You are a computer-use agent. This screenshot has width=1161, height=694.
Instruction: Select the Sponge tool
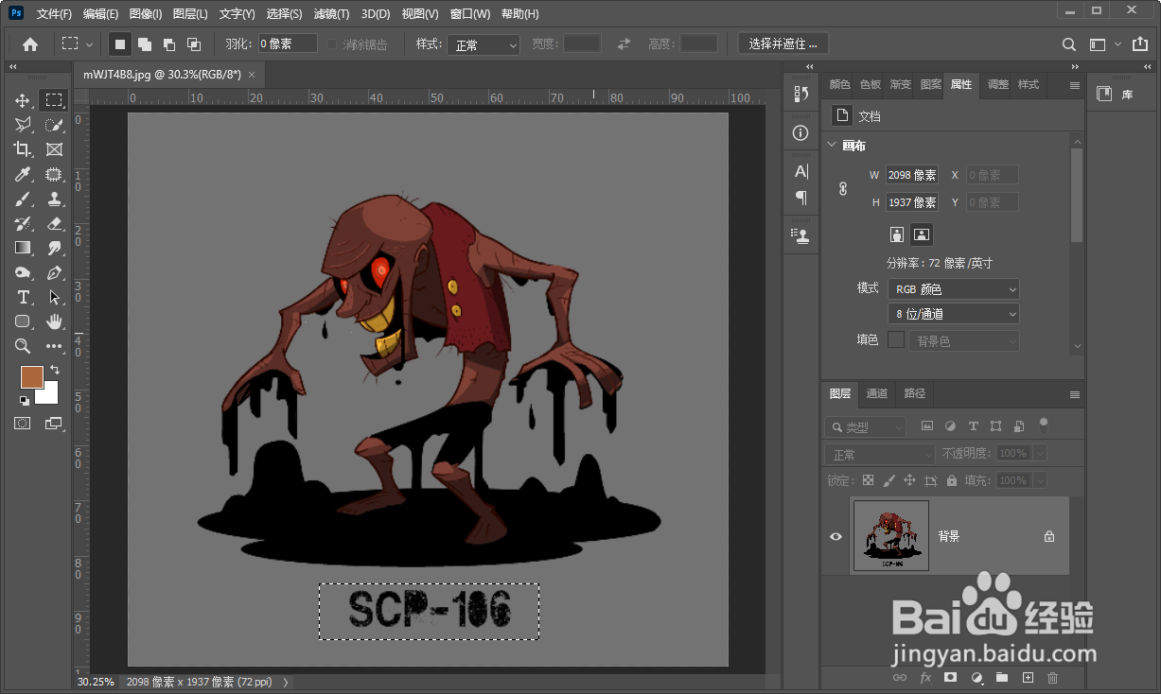click(x=23, y=272)
